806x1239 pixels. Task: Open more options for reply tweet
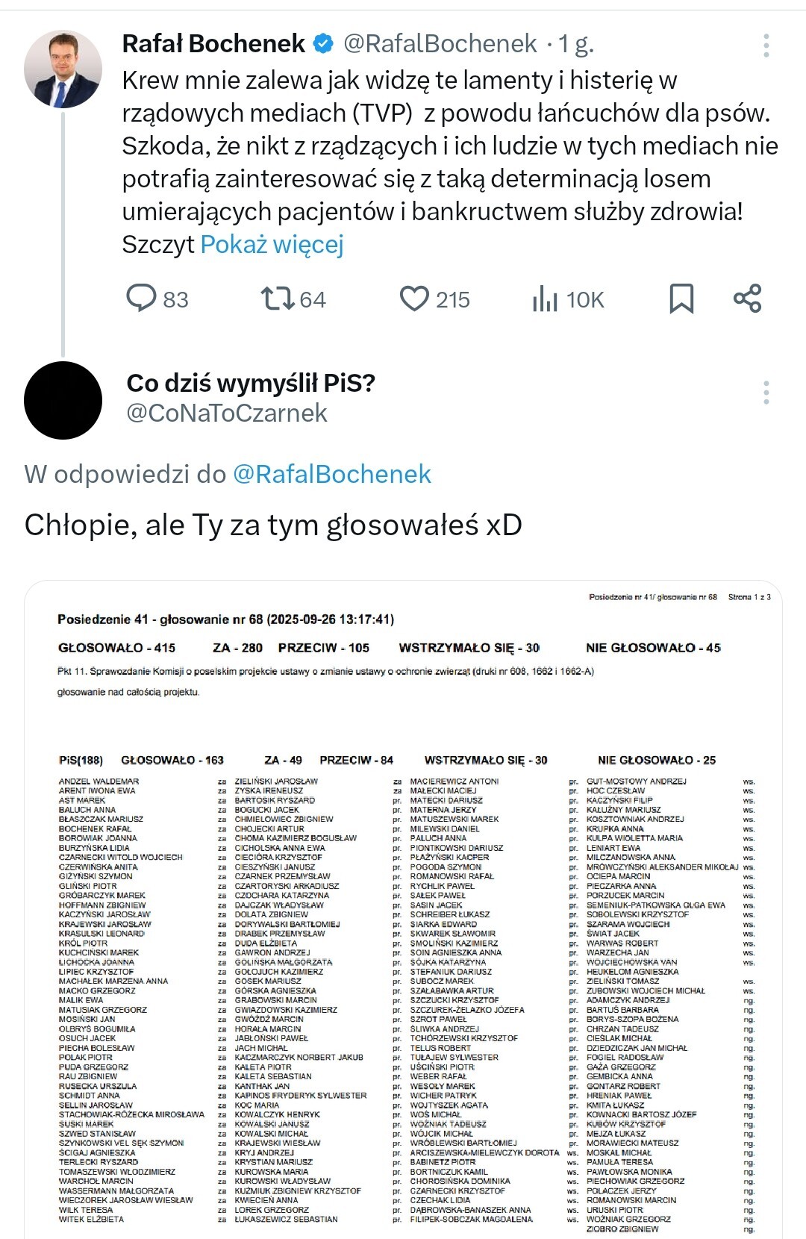tap(766, 393)
